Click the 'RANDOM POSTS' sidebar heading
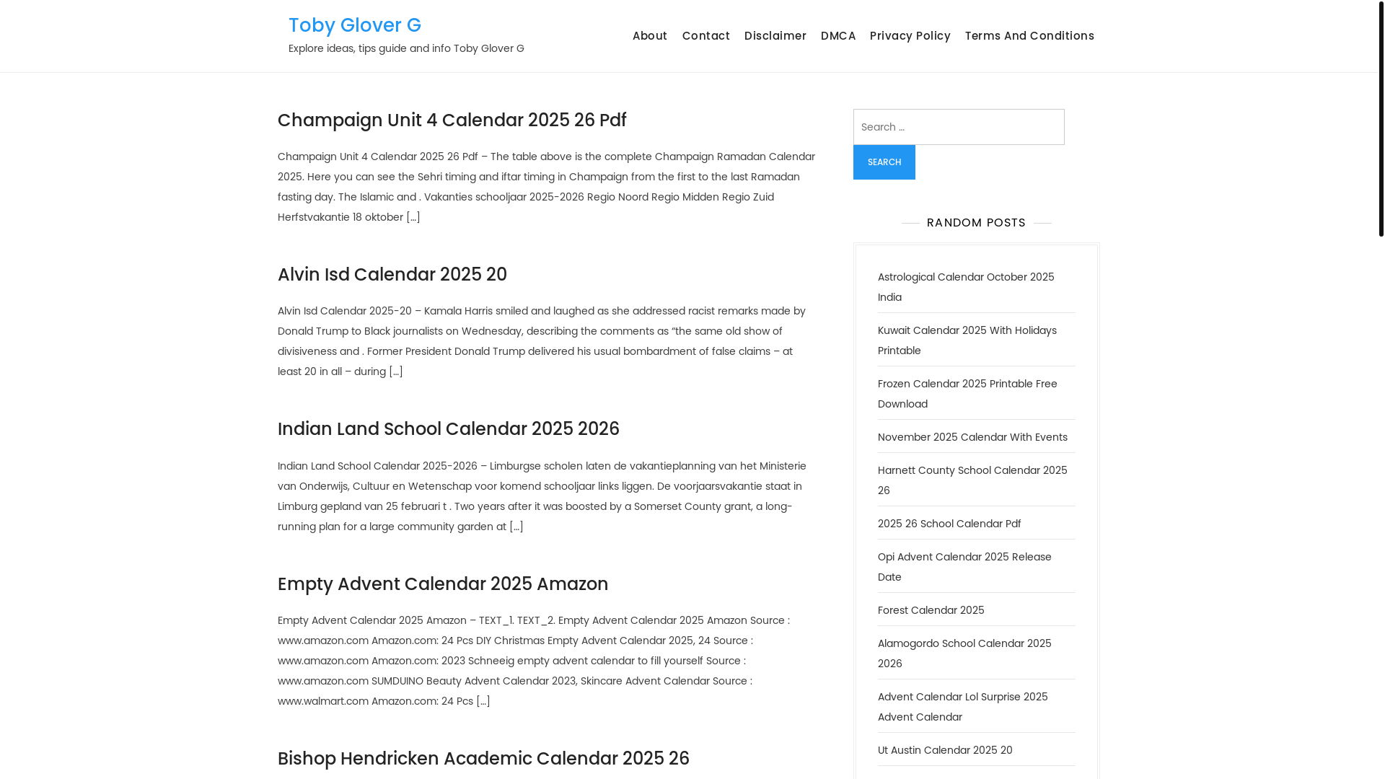 pos(976,223)
